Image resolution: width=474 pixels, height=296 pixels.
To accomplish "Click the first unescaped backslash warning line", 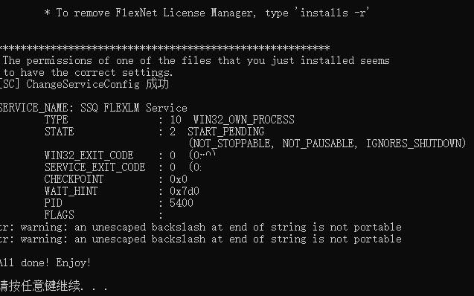I will click(201, 227).
